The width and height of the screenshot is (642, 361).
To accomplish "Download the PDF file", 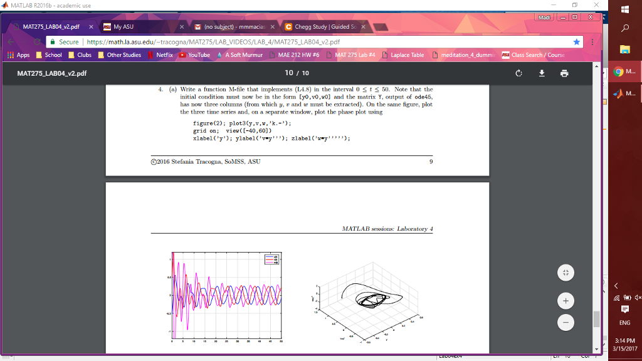I will 541,73.
